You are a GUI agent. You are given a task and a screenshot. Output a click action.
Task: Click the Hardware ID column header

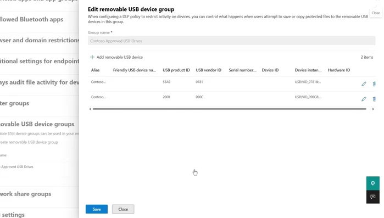point(339,70)
